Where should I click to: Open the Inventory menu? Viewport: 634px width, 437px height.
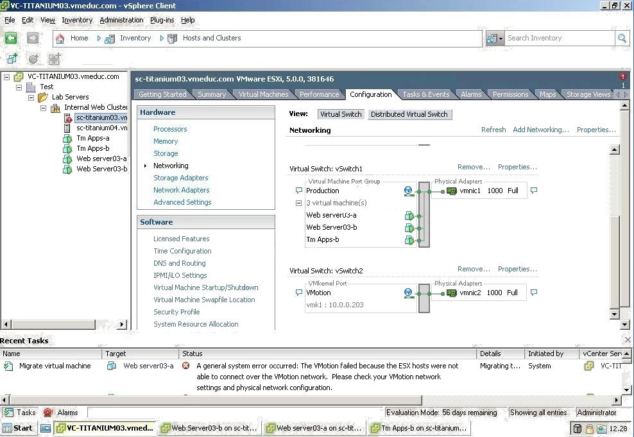[77, 20]
